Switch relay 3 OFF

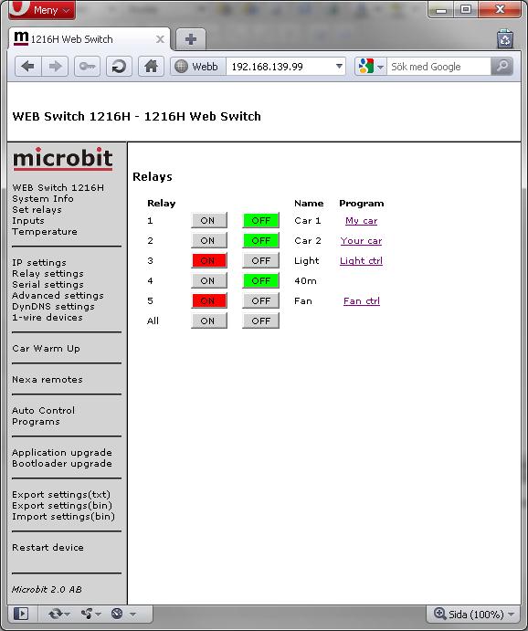[260, 261]
